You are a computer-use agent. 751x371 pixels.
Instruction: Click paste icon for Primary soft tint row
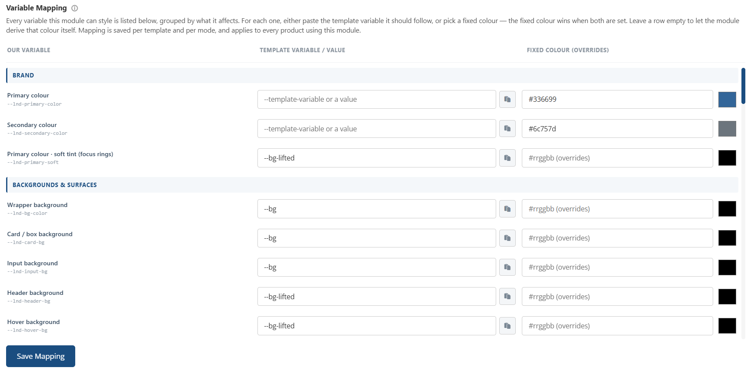507,158
